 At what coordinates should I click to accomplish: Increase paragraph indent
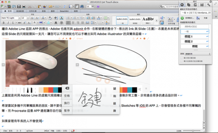(x=93, y=18)
